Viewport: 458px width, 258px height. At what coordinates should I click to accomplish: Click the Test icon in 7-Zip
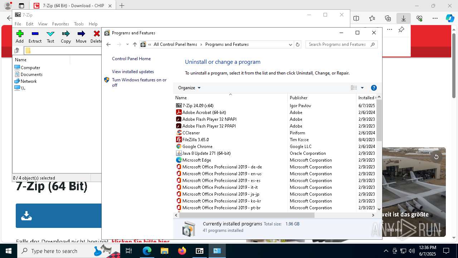[x=50, y=37]
